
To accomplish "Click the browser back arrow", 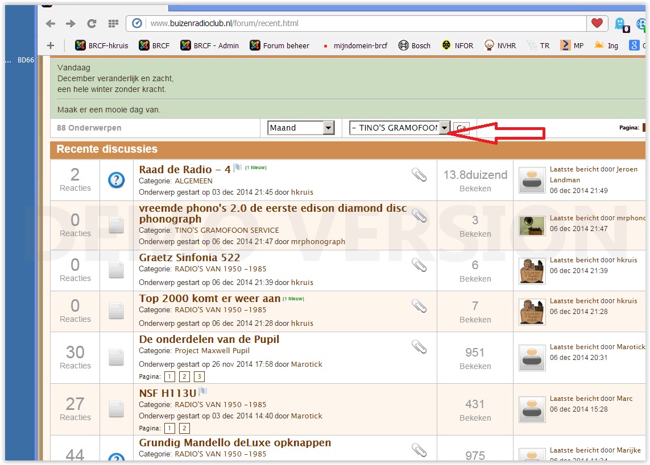I will coord(51,23).
